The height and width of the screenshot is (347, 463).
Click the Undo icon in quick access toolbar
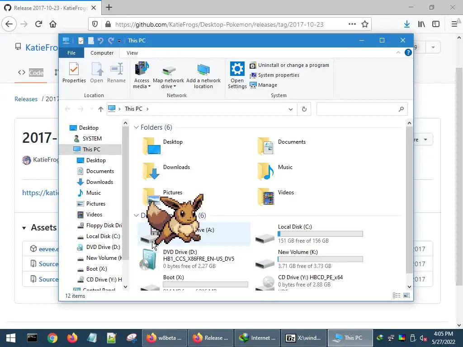click(100, 40)
